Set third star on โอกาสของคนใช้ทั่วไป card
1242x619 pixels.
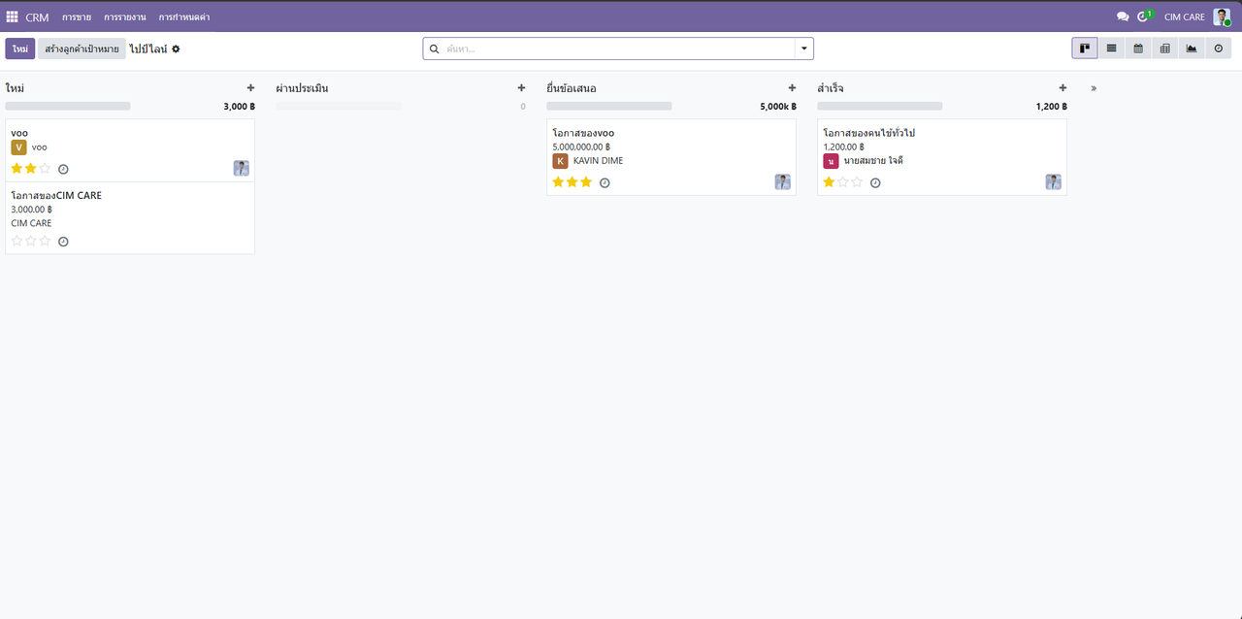point(857,182)
